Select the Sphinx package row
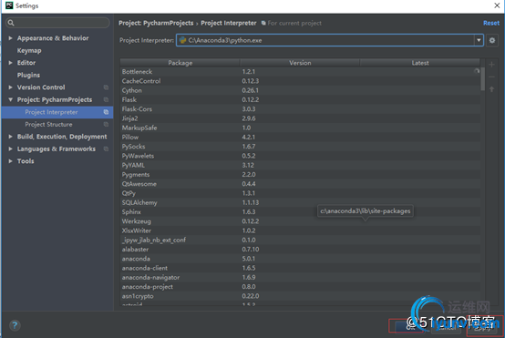This screenshot has height=338, width=505. tap(300, 211)
